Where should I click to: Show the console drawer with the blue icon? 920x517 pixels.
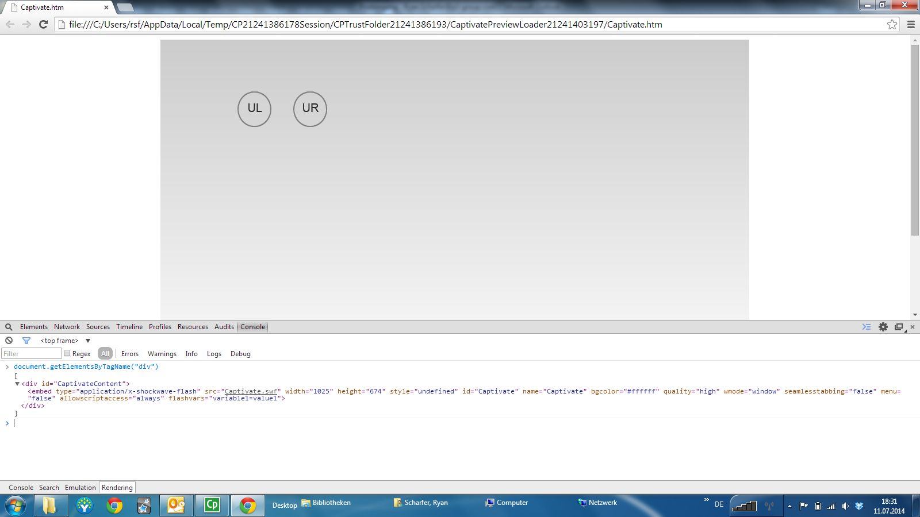coord(867,327)
